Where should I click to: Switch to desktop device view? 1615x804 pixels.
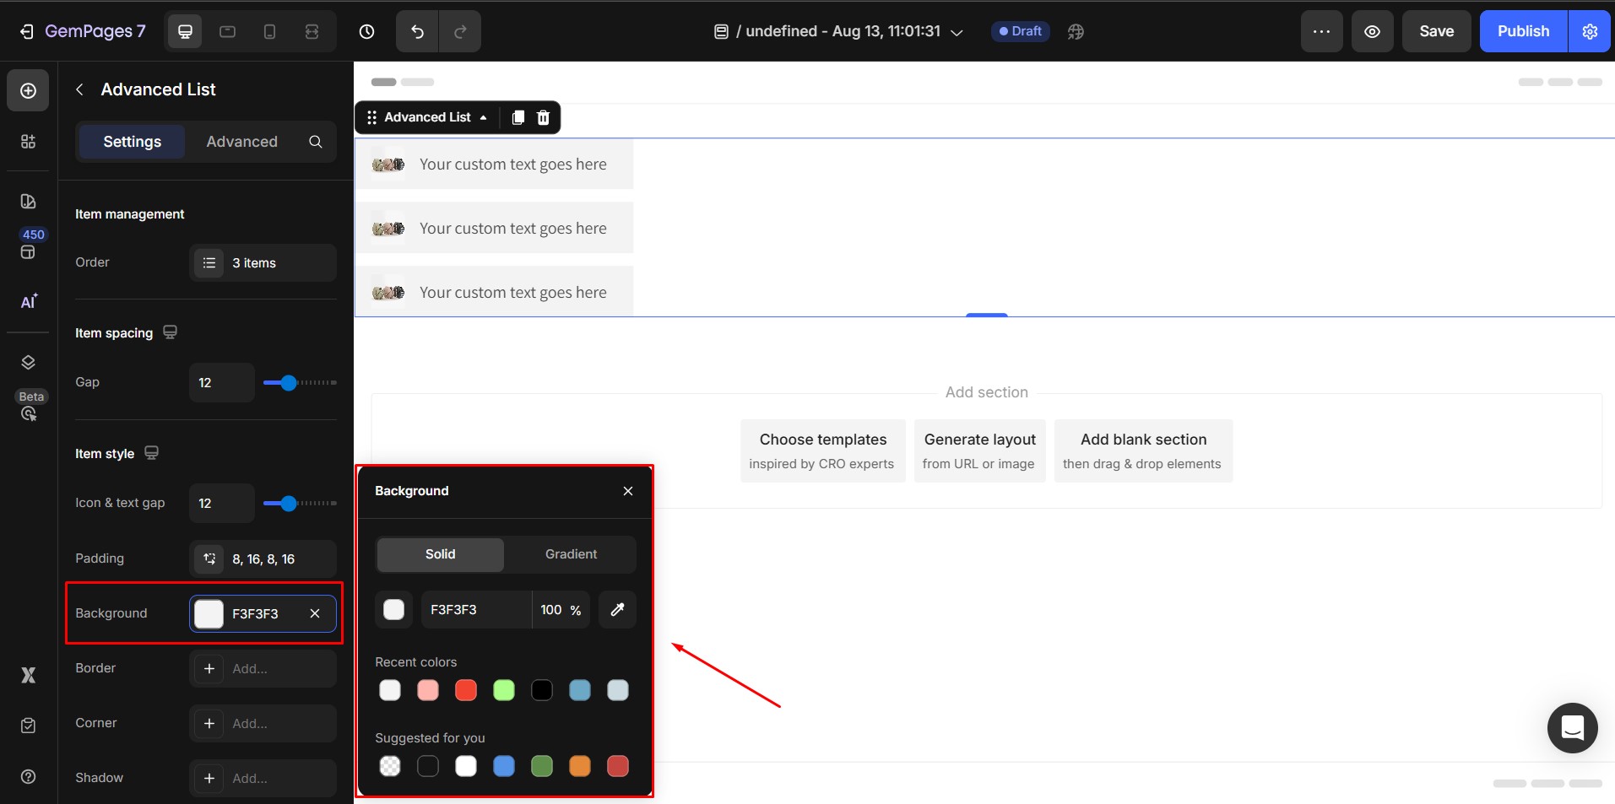[186, 31]
